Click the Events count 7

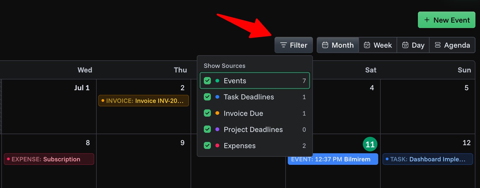[304, 81]
